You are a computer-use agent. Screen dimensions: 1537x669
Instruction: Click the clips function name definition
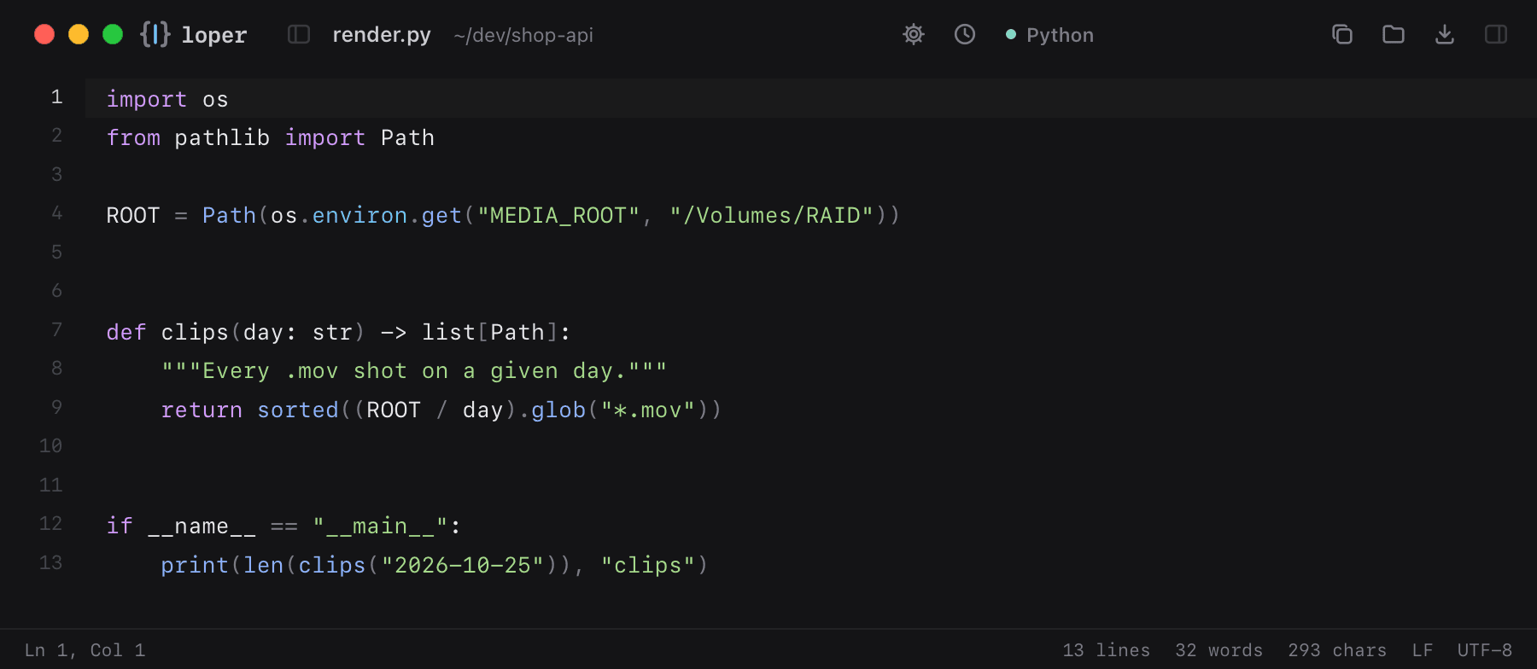pos(195,332)
